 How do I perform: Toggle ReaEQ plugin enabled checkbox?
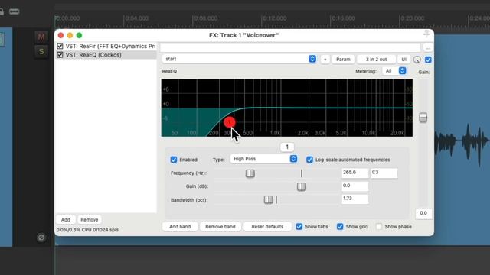click(x=60, y=55)
